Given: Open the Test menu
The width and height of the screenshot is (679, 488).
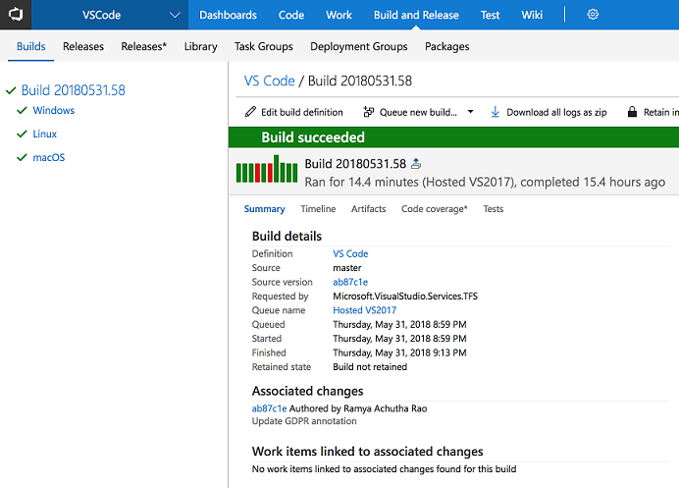Looking at the screenshot, I should (490, 15).
